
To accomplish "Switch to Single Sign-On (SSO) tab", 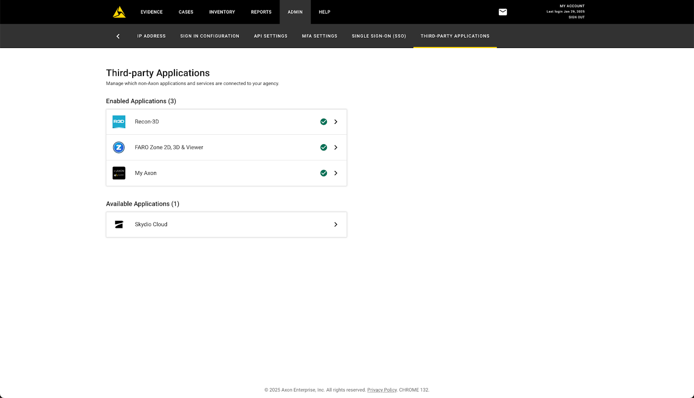I will tap(379, 36).
